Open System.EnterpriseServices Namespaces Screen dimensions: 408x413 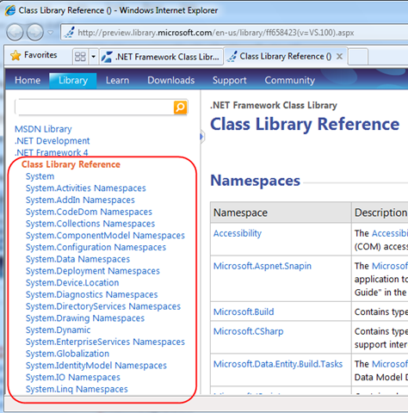click(105, 342)
